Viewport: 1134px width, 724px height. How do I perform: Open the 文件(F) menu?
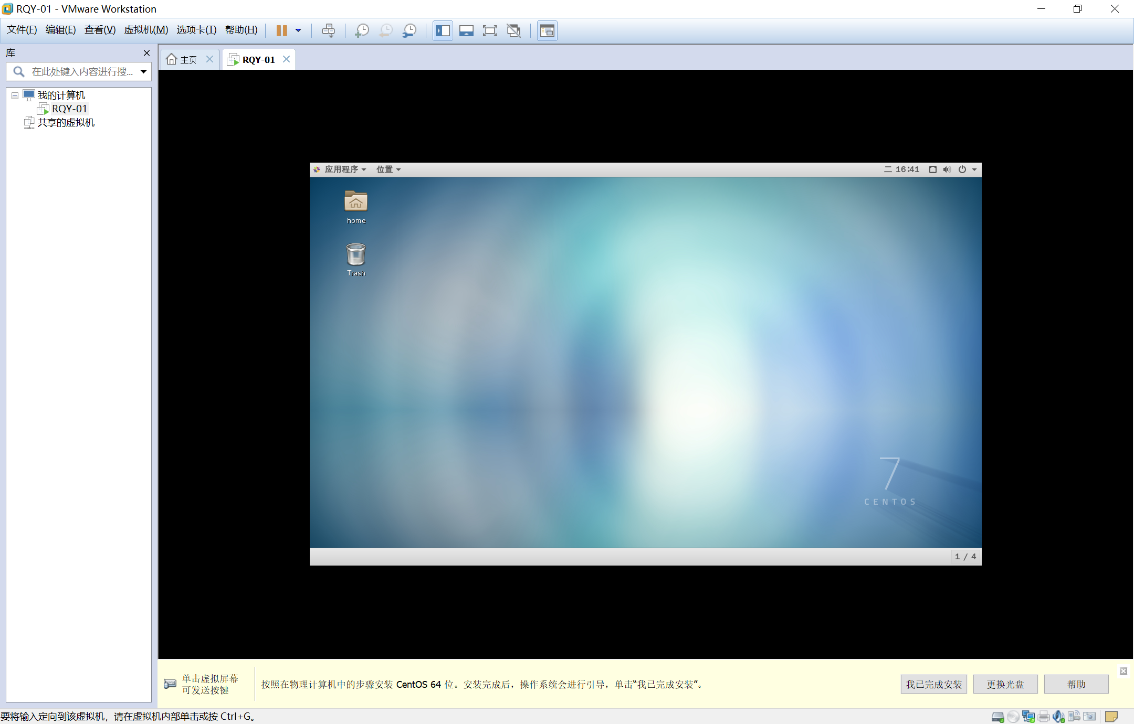tap(22, 30)
